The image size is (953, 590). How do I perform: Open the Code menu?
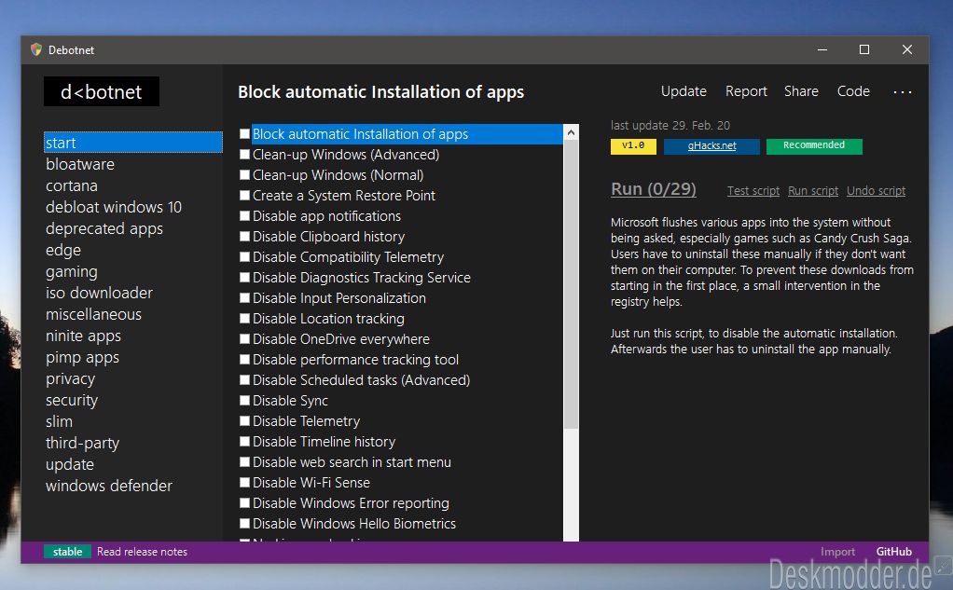coord(853,91)
